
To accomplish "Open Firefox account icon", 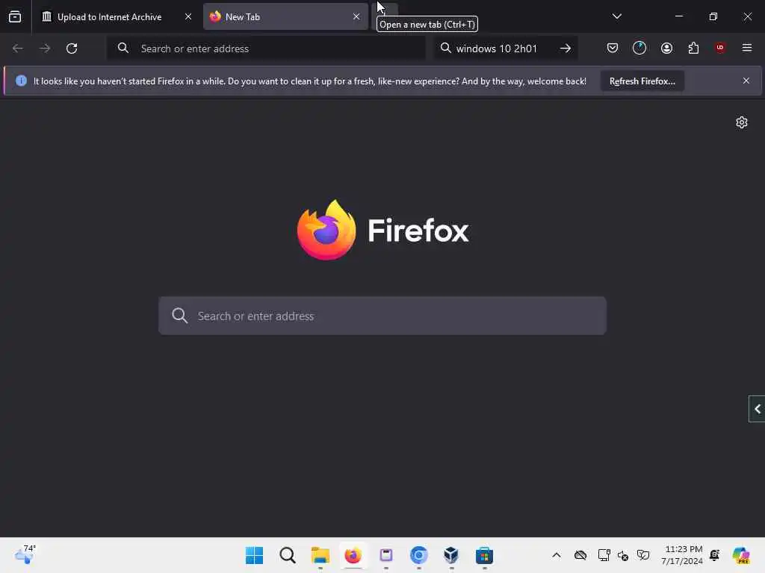I will [x=666, y=48].
